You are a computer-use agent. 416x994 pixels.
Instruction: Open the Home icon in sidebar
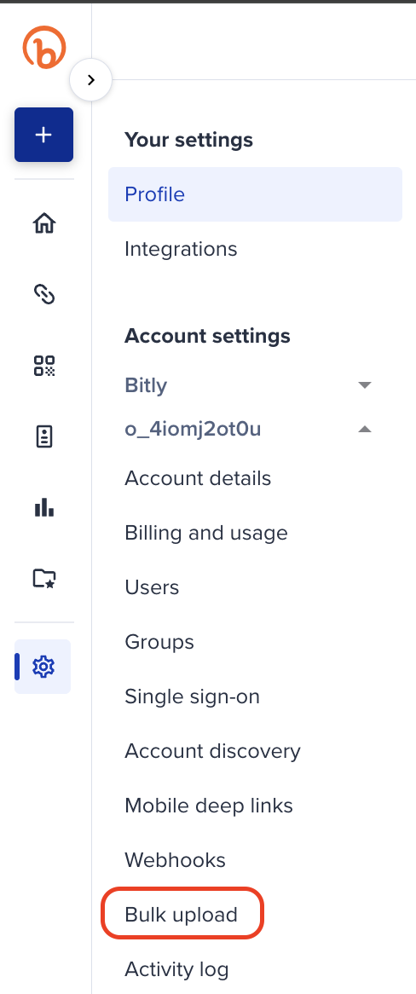coord(44,223)
